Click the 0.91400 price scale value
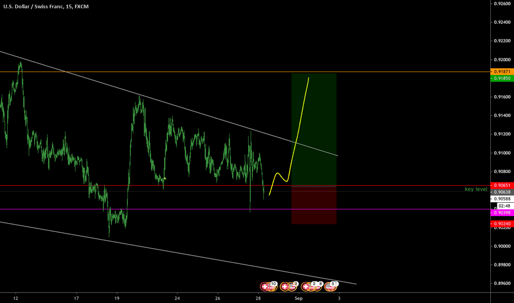Viewport: 514px width, 303px height. [502, 115]
